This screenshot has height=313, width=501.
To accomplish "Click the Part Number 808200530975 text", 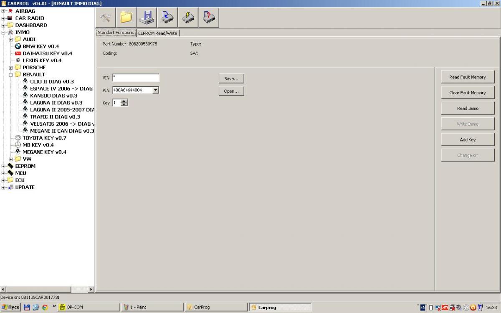I will [130, 44].
